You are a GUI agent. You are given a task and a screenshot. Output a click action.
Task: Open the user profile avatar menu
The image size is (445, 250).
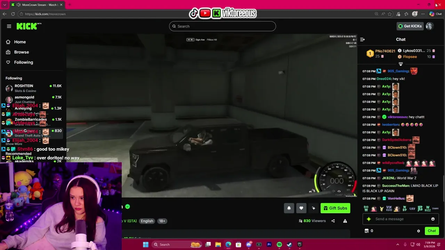coord(429,26)
